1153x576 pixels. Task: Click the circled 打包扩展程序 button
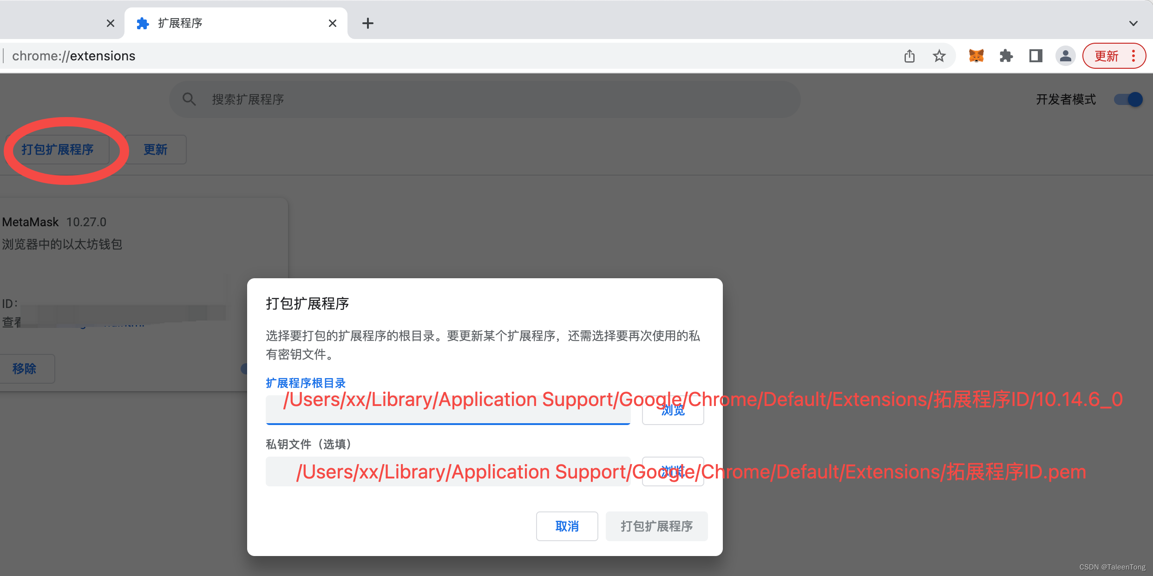59,150
